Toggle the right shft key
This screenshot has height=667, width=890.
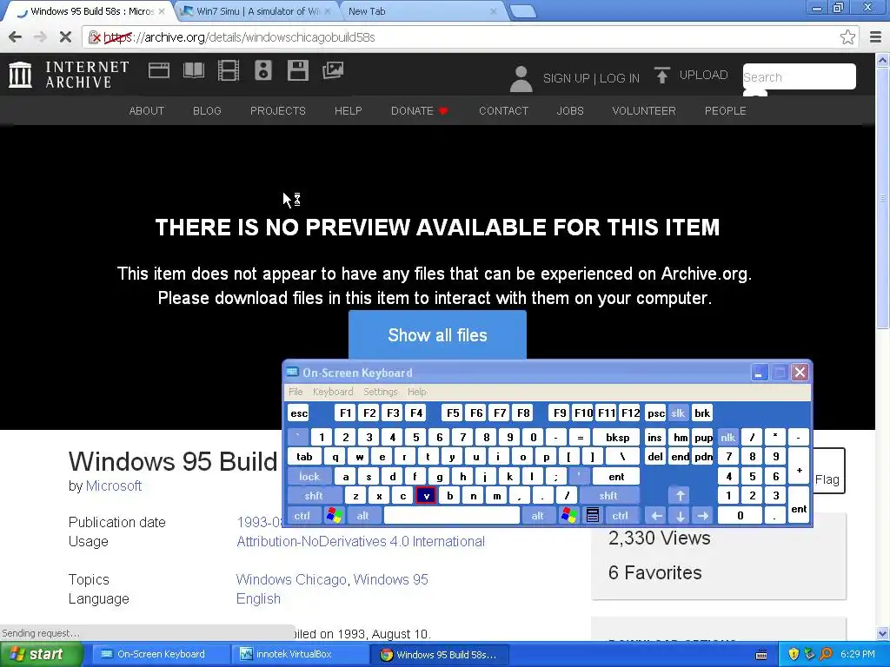click(x=608, y=496)
